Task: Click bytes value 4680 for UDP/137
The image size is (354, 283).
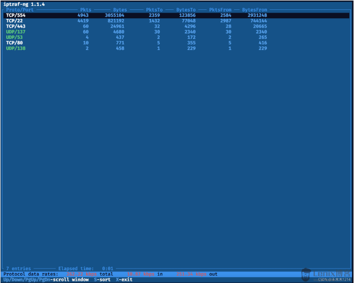Action: (x=119, y=32)
